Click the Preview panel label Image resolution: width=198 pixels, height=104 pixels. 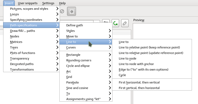click(139, 20)
